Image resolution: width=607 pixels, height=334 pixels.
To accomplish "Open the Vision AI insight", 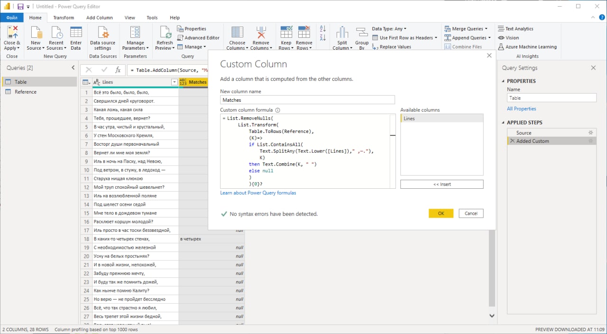I will (508, 38).
